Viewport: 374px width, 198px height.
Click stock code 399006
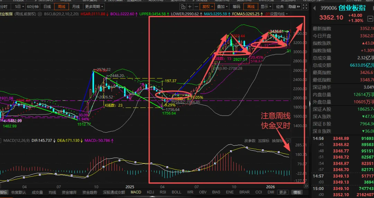pos(329,8)
